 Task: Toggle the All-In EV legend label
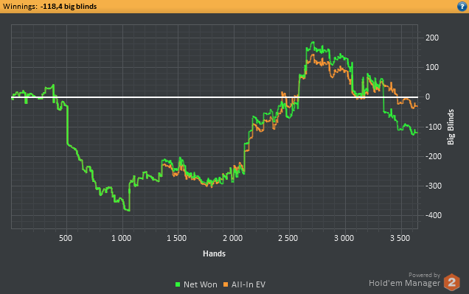click(x=249, y=284)
